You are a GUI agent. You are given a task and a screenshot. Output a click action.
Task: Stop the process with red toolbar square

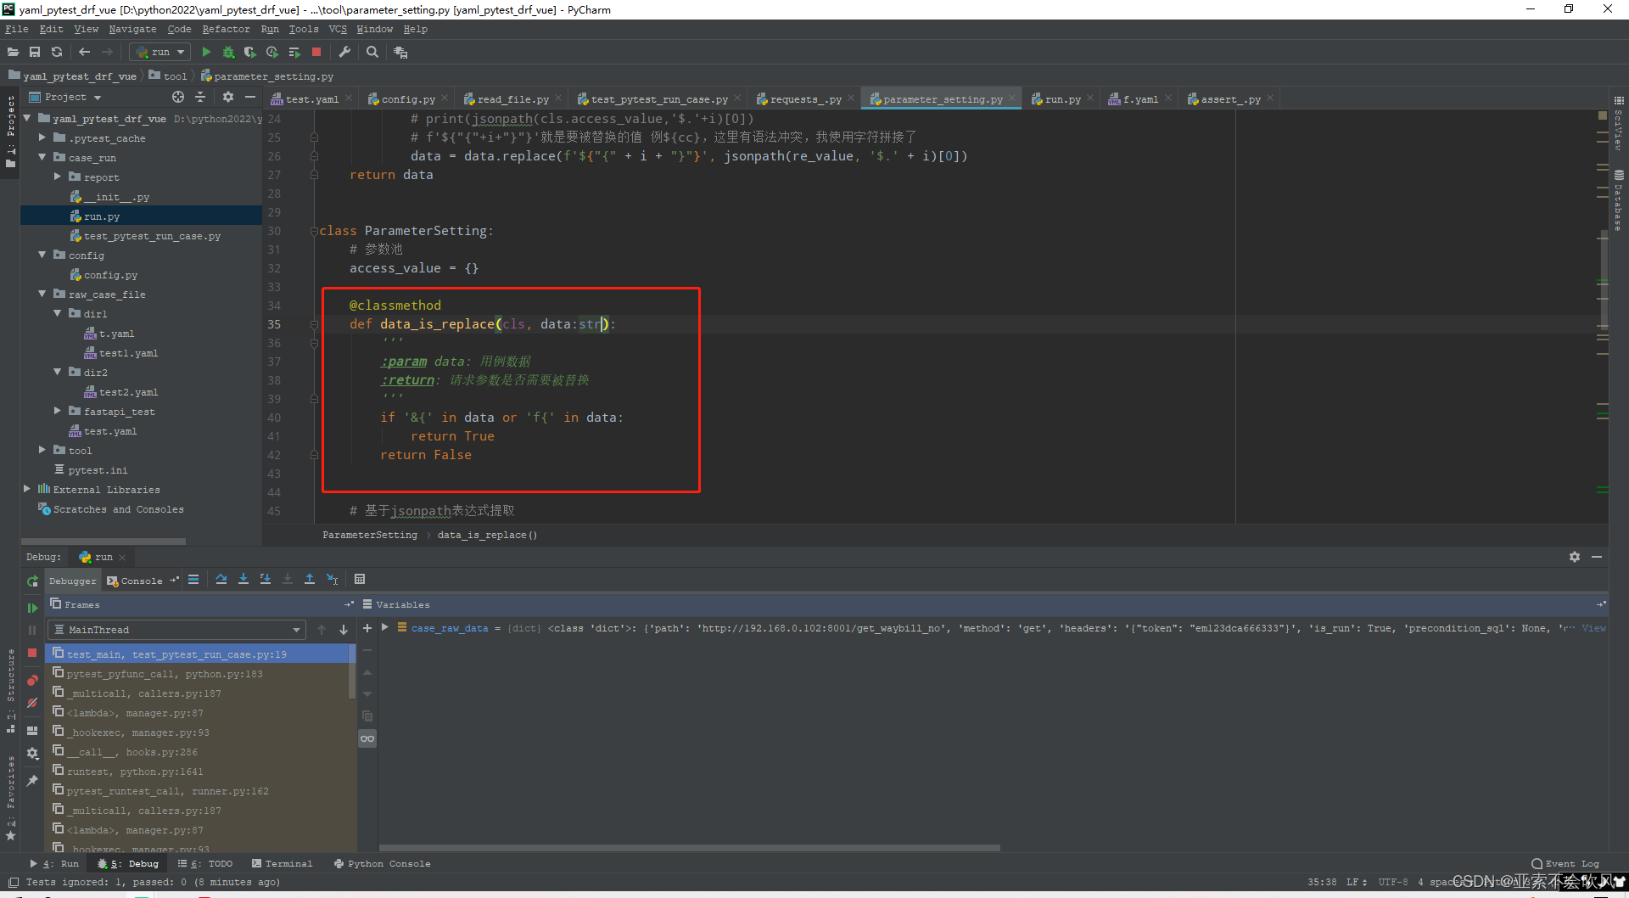click(x=316, y=52)
